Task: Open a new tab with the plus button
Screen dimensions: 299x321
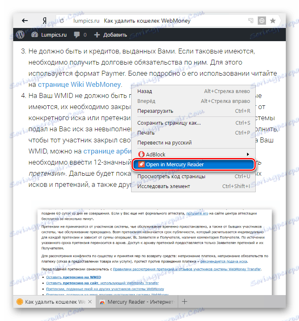Action: (184, 302)
